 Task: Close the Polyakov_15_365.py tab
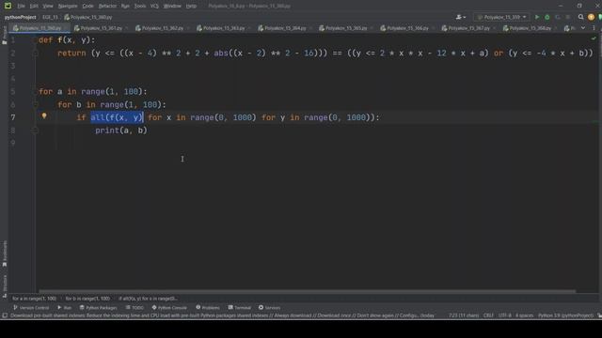coord(372,28)
